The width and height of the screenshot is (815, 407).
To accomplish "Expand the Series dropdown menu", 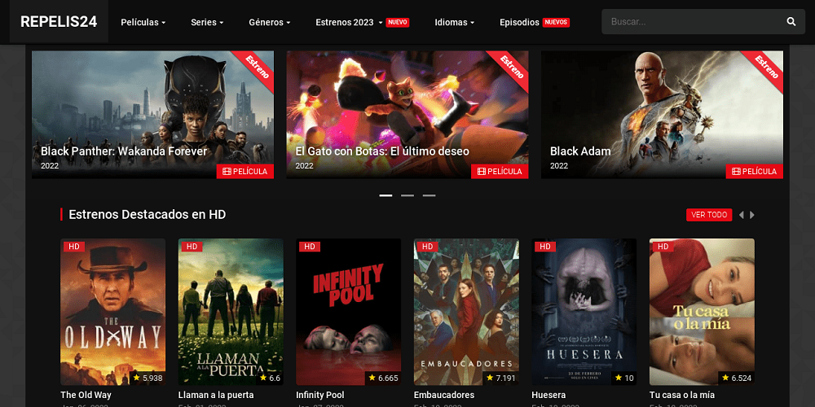I will pos(207,22).
